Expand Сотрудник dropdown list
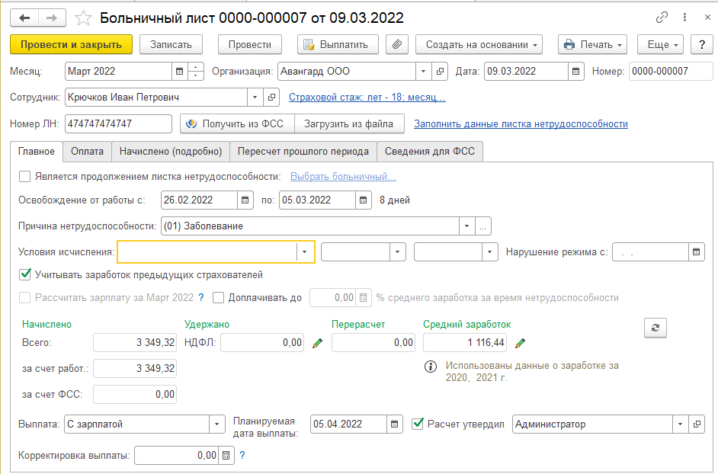 click(x=255, y=97)
